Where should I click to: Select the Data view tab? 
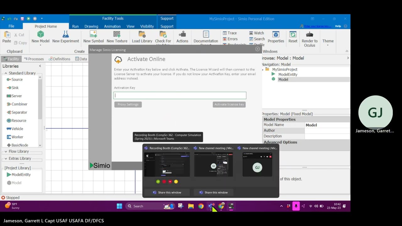pos(81,59)
